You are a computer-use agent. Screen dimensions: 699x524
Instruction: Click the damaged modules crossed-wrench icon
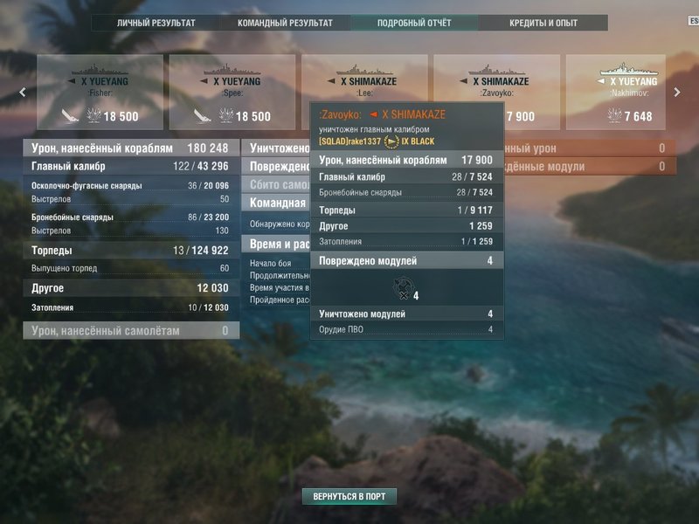403,288
